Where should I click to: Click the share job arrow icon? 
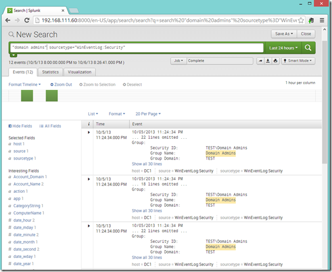coord(261,61)
